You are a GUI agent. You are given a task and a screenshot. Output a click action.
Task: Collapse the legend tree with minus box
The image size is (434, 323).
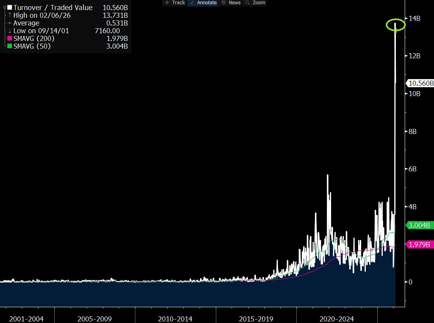point(5,7)
